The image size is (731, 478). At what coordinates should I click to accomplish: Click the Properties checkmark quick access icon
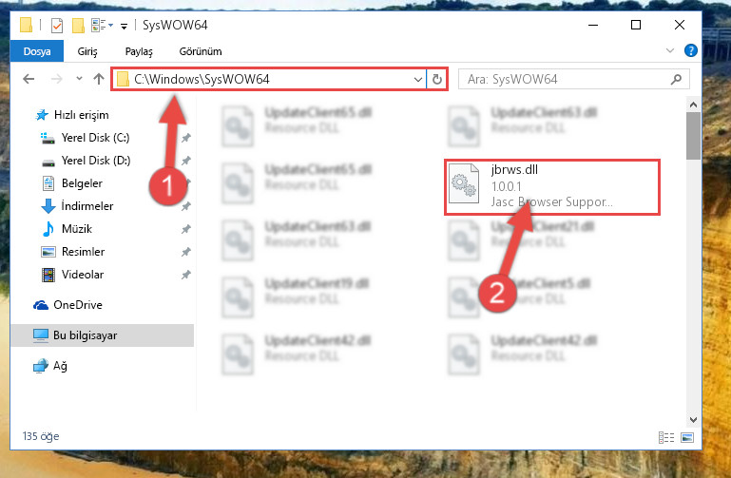(56, 25)
